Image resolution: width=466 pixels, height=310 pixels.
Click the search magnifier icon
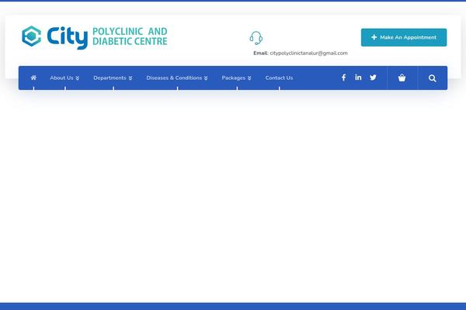[432, 78]
